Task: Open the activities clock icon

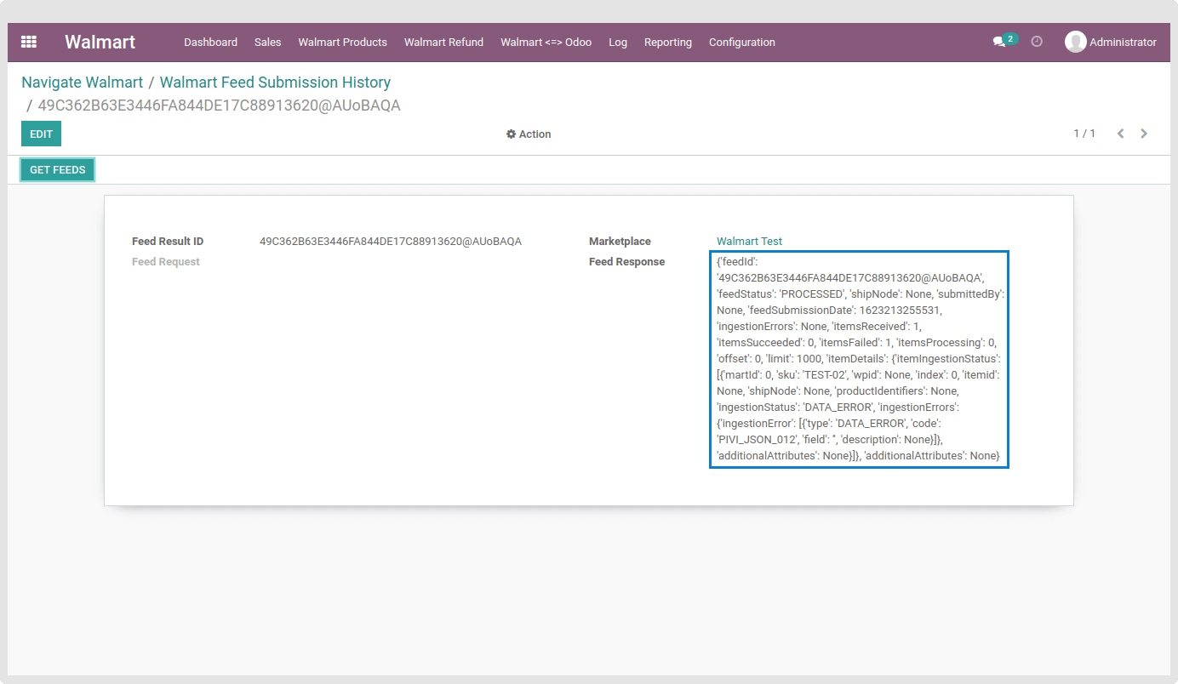Action: pyautogui.click(x=1037, y=41)
